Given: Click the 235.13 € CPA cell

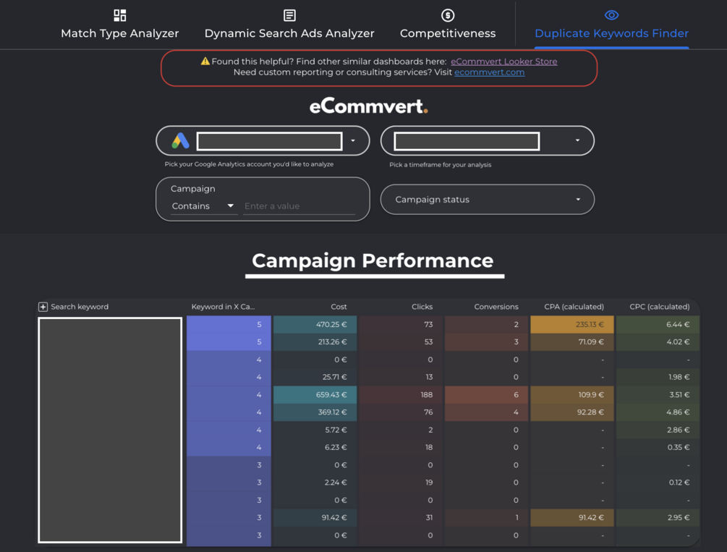Looking at the screenshot, I should pos(572,324).
